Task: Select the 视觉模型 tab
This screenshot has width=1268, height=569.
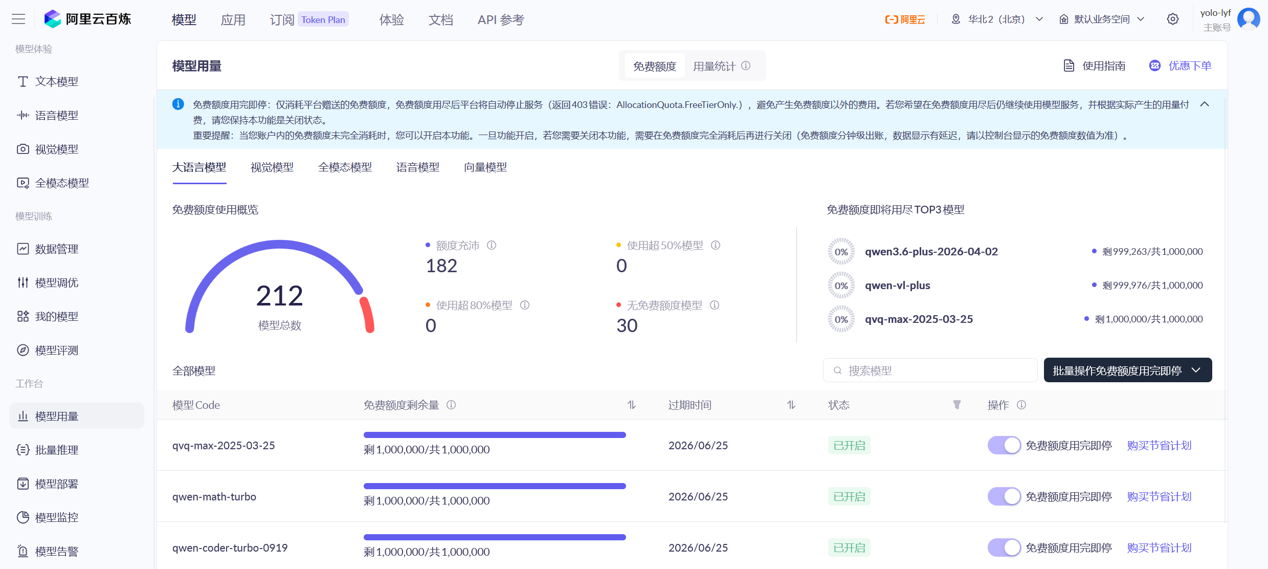Action: (x=272, y=167)
